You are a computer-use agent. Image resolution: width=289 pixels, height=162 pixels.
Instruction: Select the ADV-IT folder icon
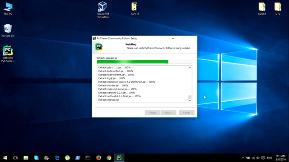click(x=135, y=9)
